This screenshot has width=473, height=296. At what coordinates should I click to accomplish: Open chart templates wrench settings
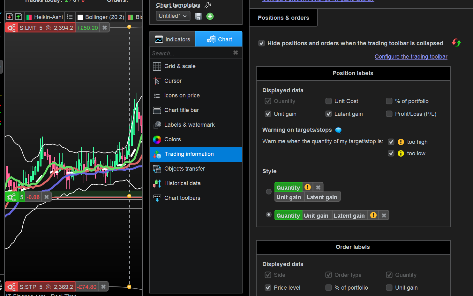208,5
